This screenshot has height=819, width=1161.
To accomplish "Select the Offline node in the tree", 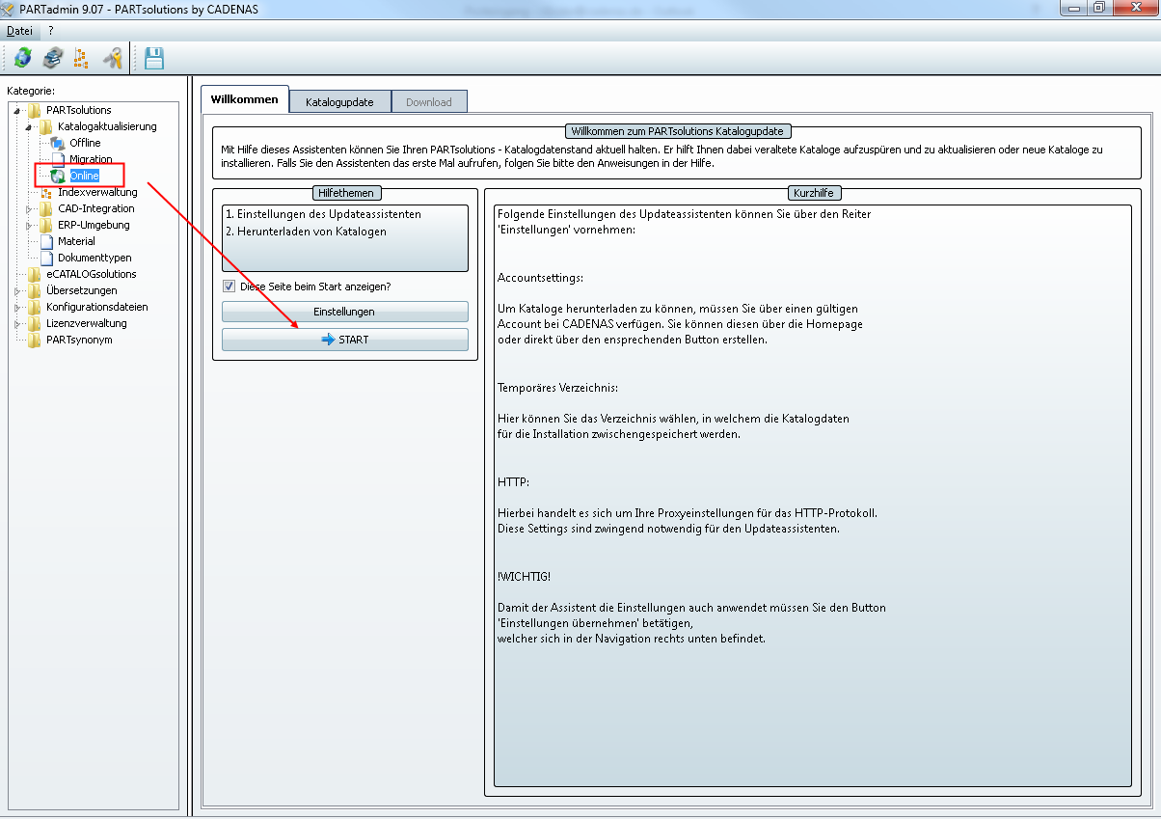I will click(84, 143).
